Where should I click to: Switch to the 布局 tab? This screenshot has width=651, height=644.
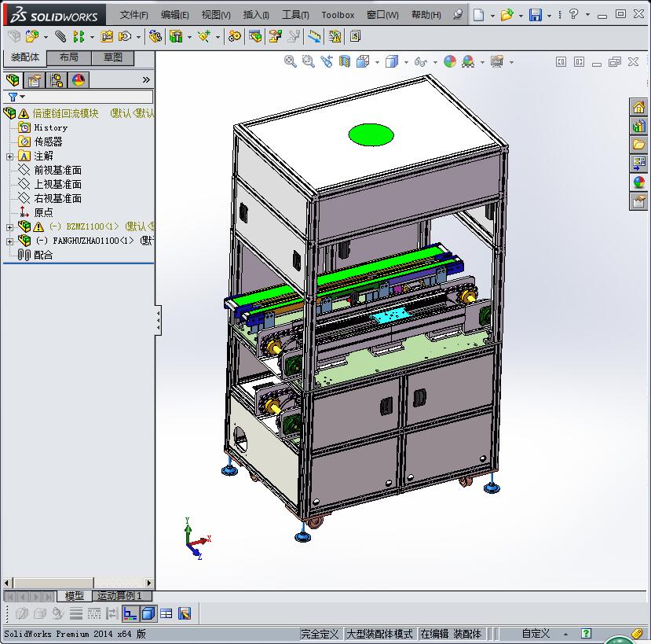click(x=69, y=57)
